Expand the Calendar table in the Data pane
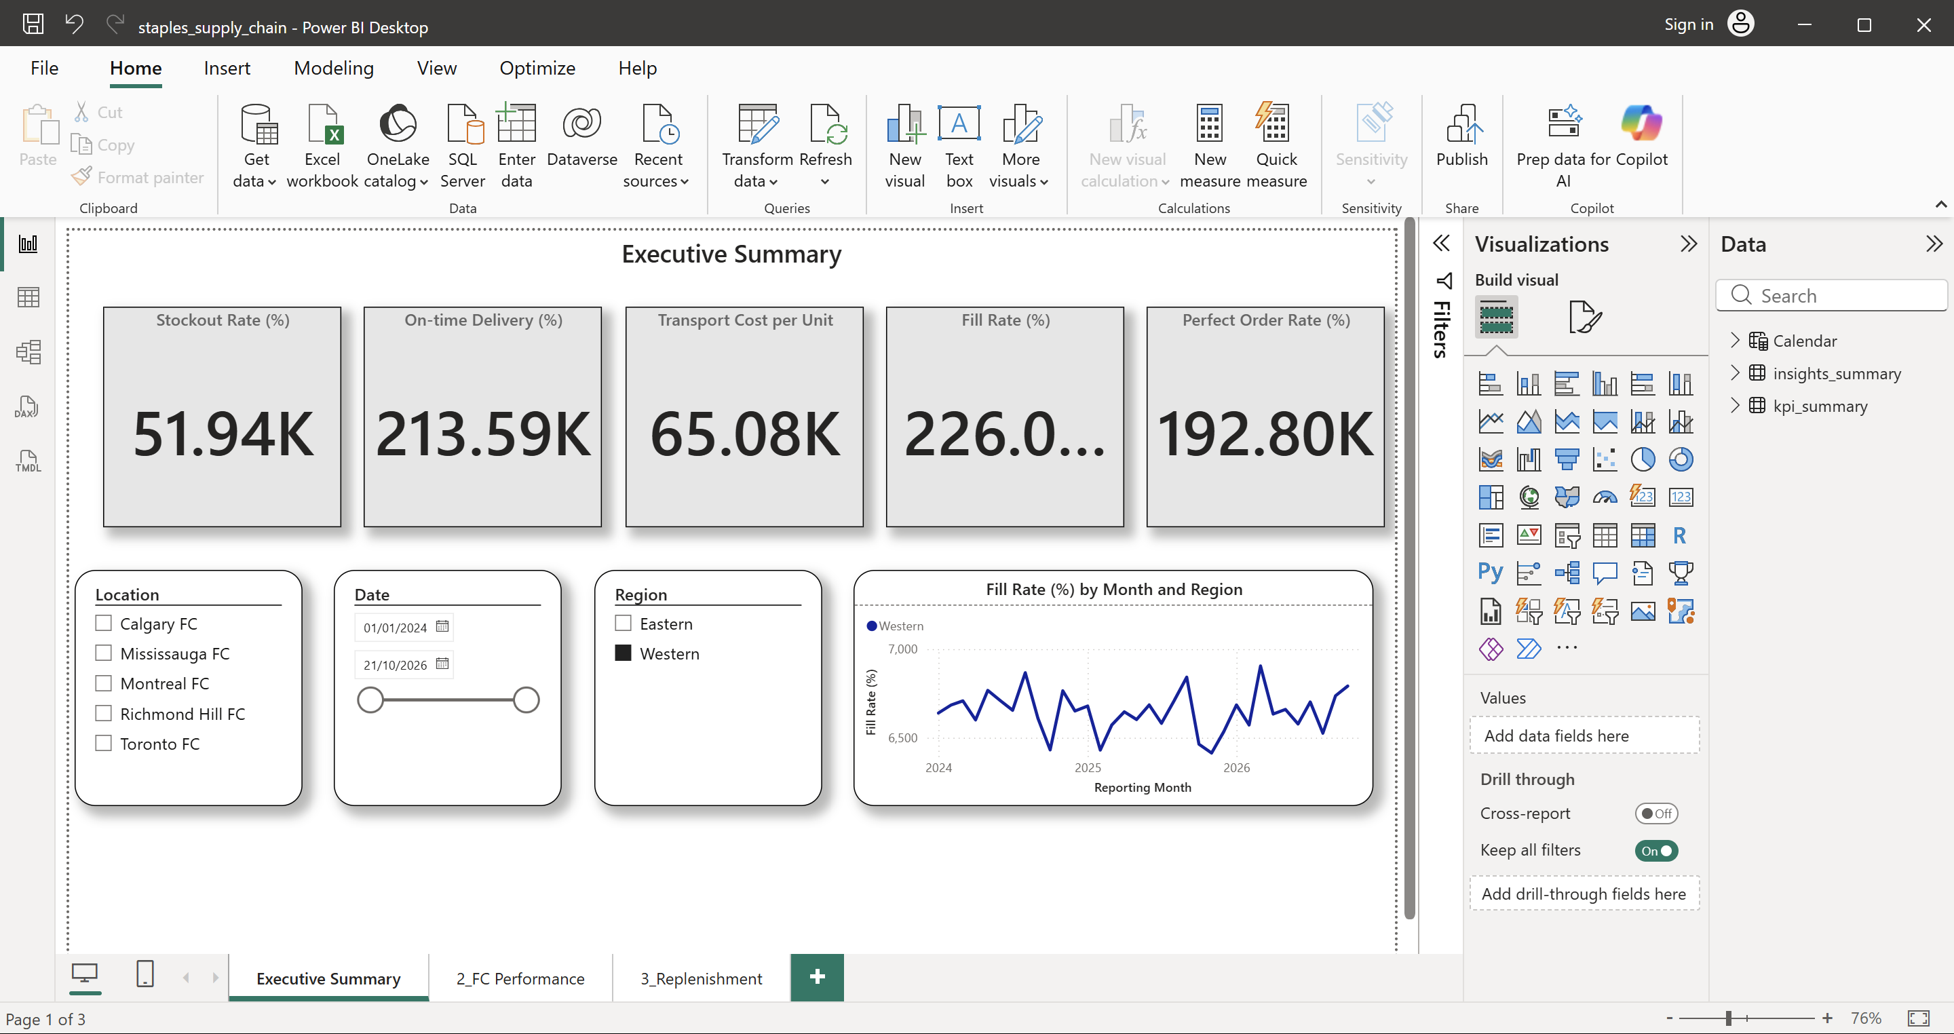1954x1034 pixels. (1736, 341)
